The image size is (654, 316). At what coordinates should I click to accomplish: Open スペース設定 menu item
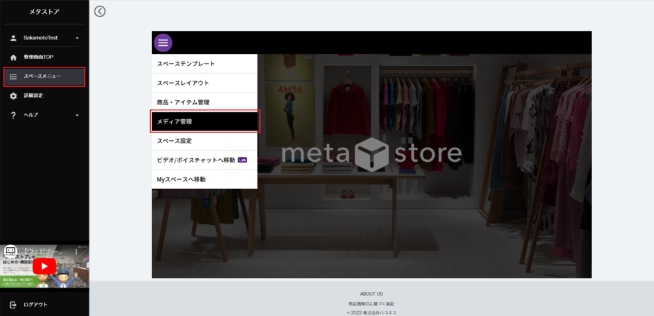click(x=204, y=141)
